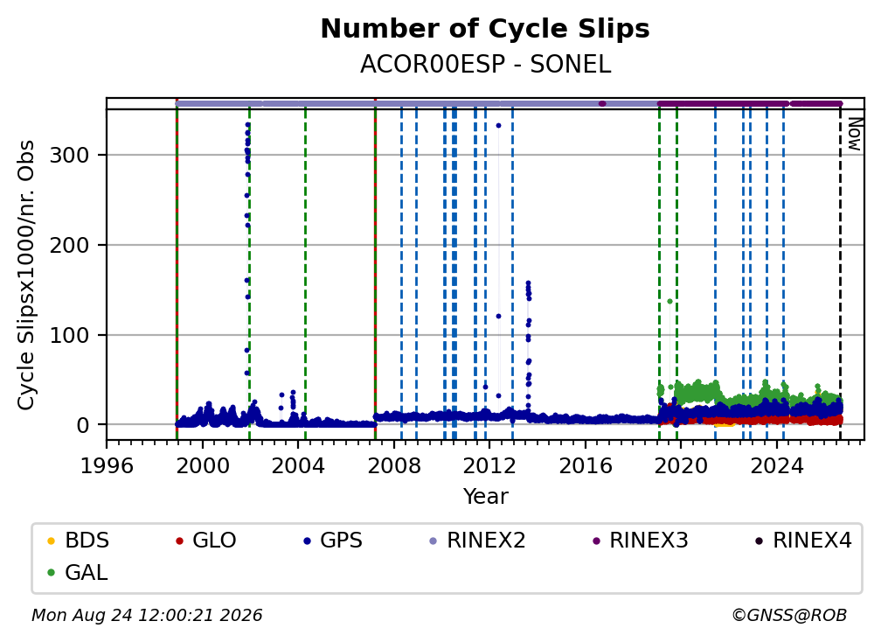Click the y-axis label Cycle Slipsx1000/nr. Obs
The image size is (881, 642).
(26, 275)
